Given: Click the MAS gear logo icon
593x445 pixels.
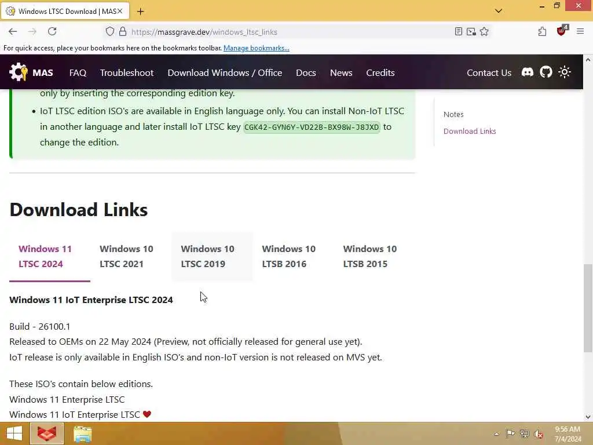Looking at the screenshot, I should click(x=18, y=72).
